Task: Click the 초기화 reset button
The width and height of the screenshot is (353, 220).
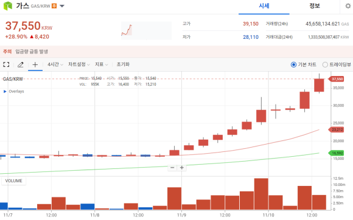Action: click(x=123, y=64)
